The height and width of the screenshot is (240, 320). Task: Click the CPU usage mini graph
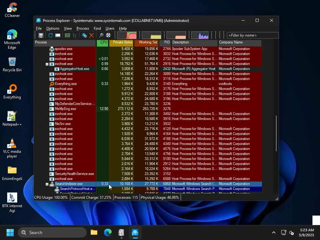point(127,35)
